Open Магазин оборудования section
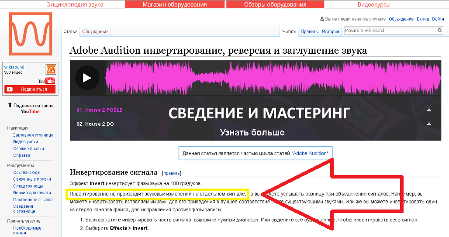Screen dimensions: 449x237 pos(175,4)
